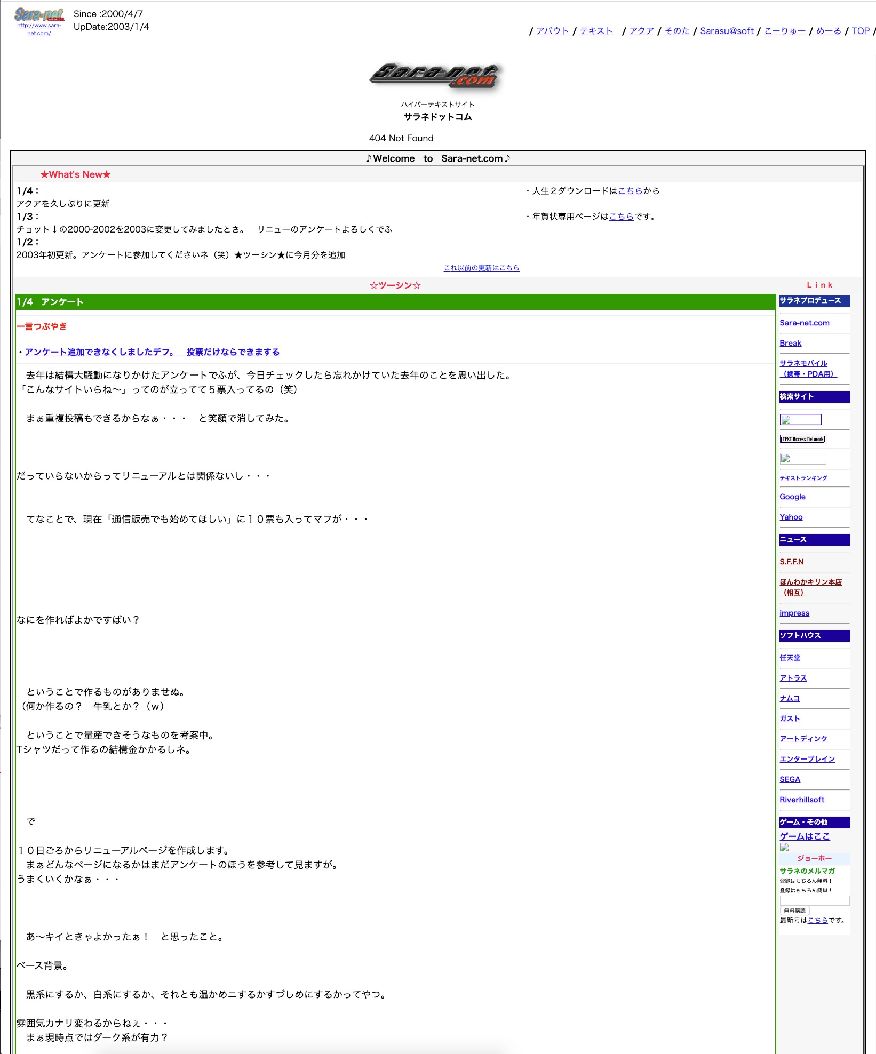876x1054 pixels.
Task: Select the TOP navigation link
Action: pyautogui.click(x=861, y=31)
